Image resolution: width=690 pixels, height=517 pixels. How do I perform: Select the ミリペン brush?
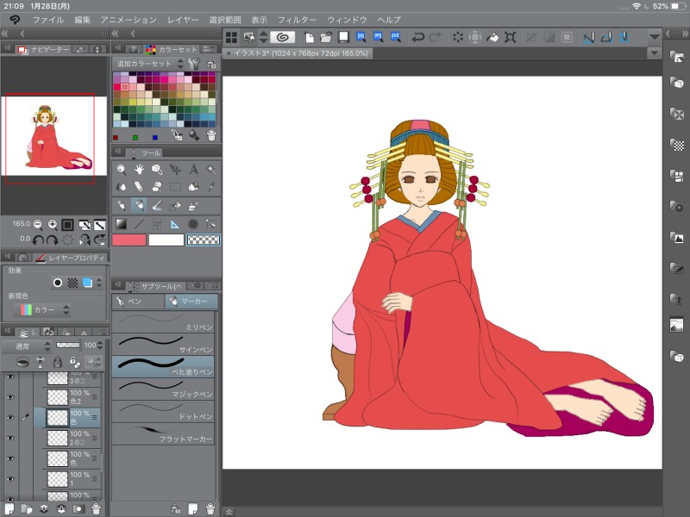[164, 322]
